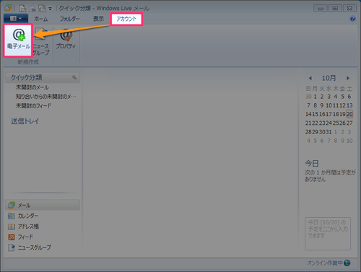361x272 pixels.
Task: Click the second quick access toolbar icon
Action: (x=32, y=9)
